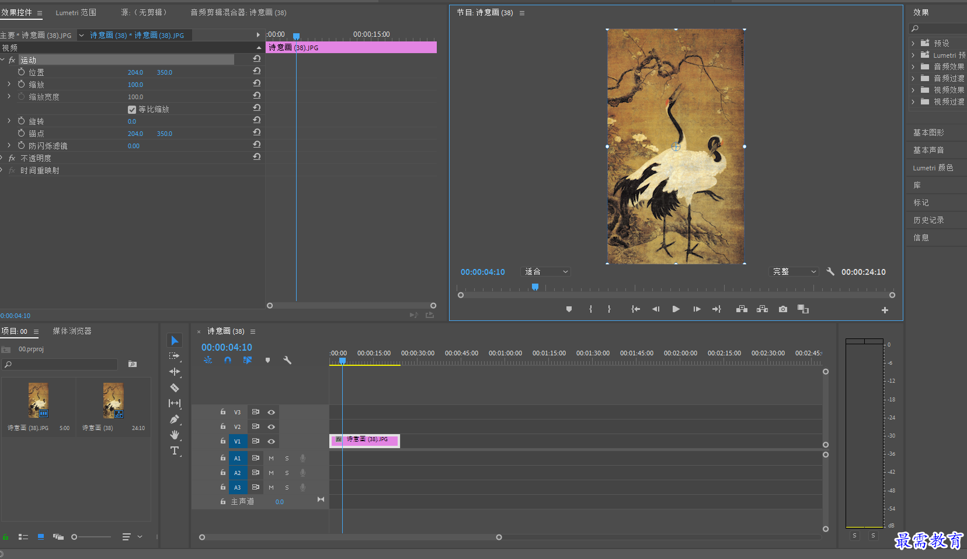This screenshot has height=559, width=967.
Task: Mark Out point in Program monitor
Action: pyautogui.click(x=609, y=309)
